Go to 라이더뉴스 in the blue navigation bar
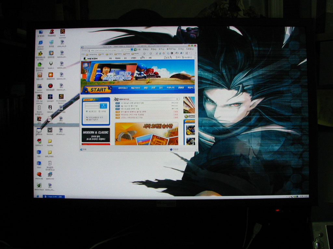Image resolution: width=333 pixels, height=249 pixels. click(123, 88)
